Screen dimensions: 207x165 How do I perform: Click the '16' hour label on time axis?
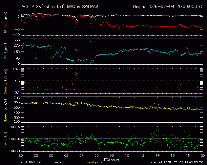tap(173, 155)
